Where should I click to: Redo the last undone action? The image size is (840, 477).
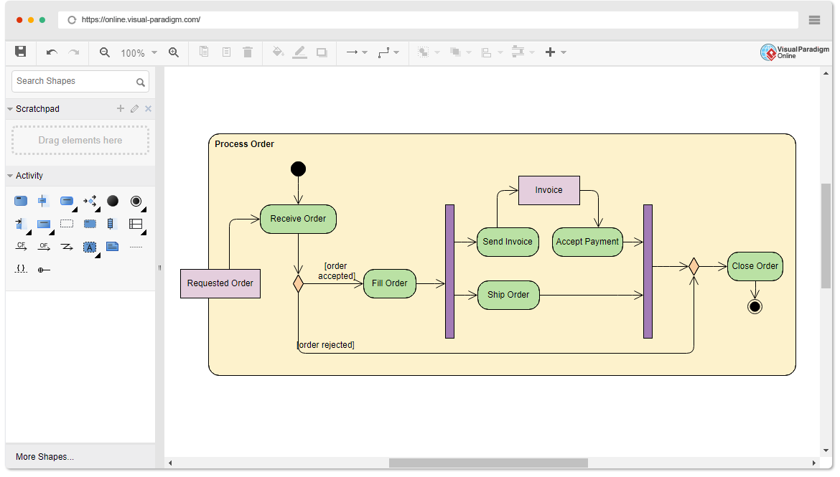(x=74, y=52)
